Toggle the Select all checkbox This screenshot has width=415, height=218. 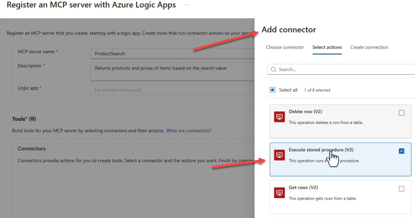click(272, 90)
